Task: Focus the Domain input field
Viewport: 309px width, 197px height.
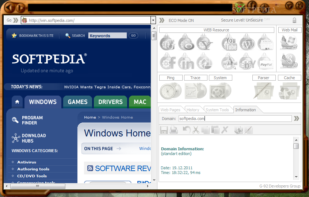Action: click(235, 119)
